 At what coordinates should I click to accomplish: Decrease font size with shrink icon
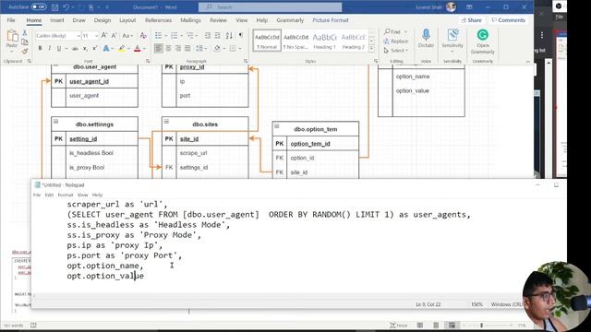[x=114, y=35]
